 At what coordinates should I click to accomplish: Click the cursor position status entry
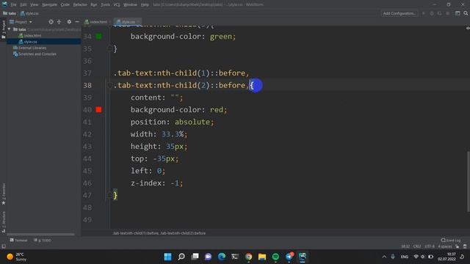pos(405,246)
